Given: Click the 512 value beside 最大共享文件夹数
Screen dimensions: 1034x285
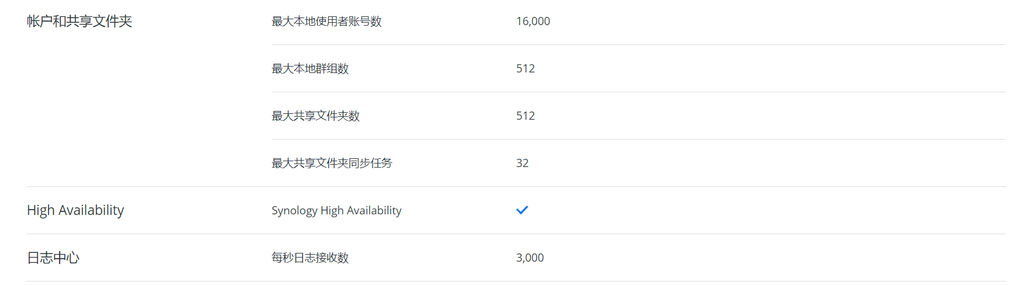Looking at the screenshot, I should pyautogui.click(x=525, y=116).
